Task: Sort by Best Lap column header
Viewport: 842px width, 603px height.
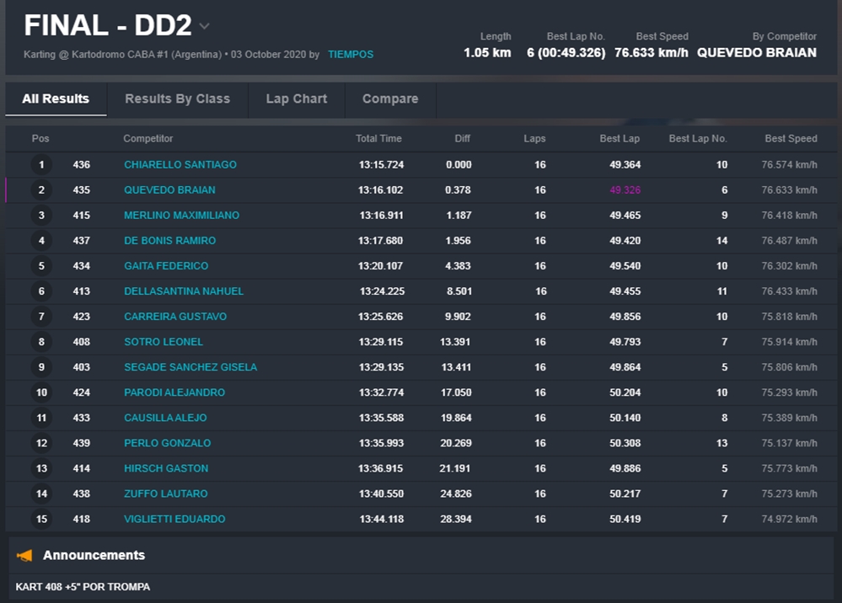Action: [x=619, y=138]
